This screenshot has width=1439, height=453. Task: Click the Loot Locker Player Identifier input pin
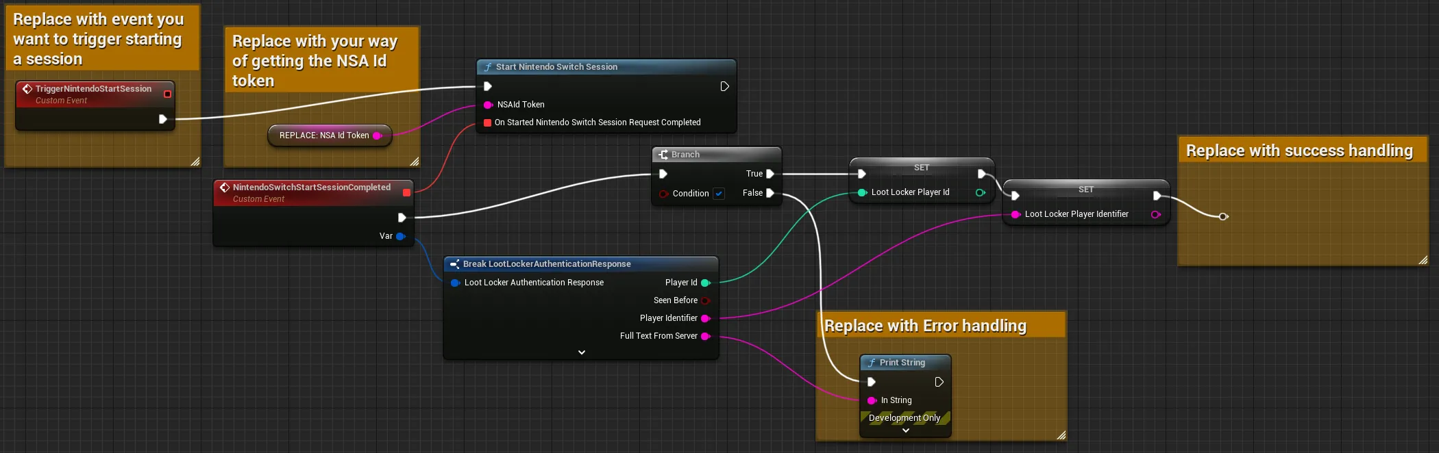[1016, 214]
